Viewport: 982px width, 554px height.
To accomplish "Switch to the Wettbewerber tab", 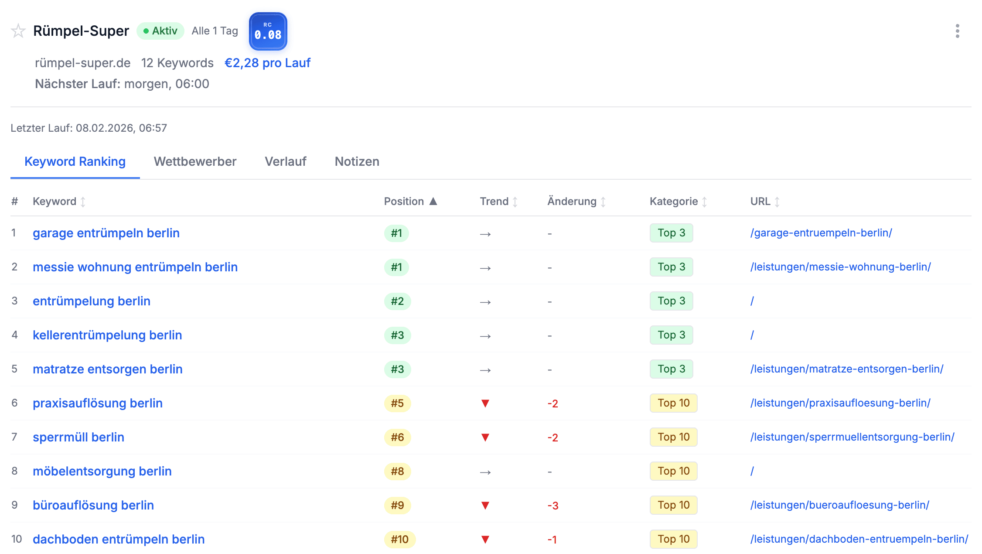I will click(194, 161).
